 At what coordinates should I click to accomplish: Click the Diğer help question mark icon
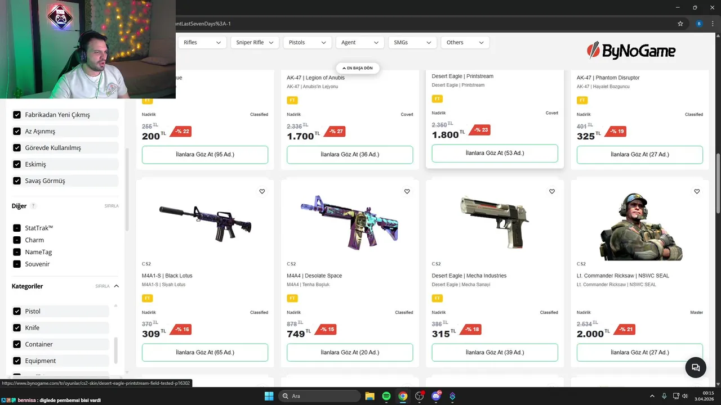pyautogui.click(x=33, y=206)
